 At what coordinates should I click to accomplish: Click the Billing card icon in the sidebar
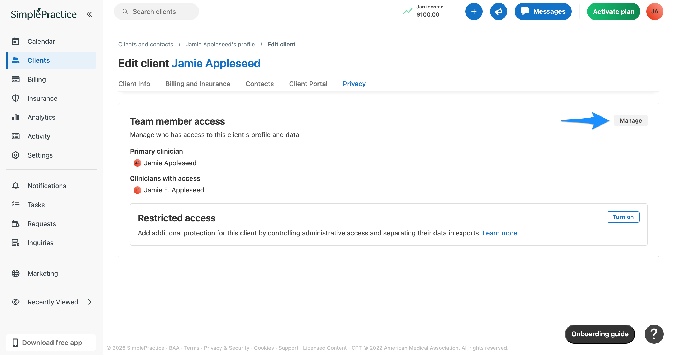[16, 79]
